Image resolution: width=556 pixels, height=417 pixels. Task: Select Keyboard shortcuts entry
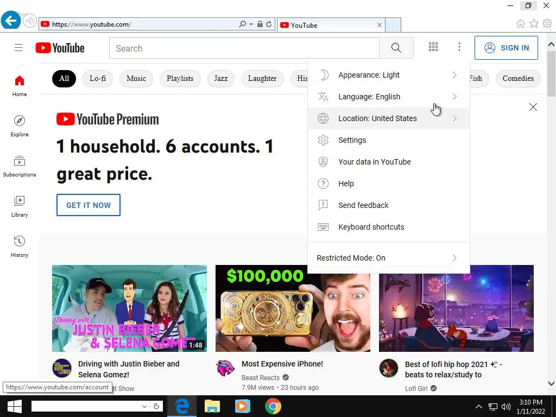click(389, 227)
